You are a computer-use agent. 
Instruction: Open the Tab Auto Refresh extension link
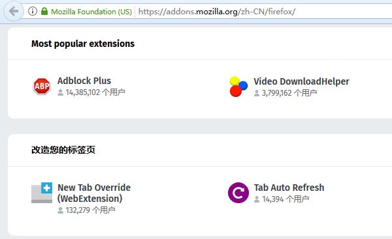coord(289,188)
